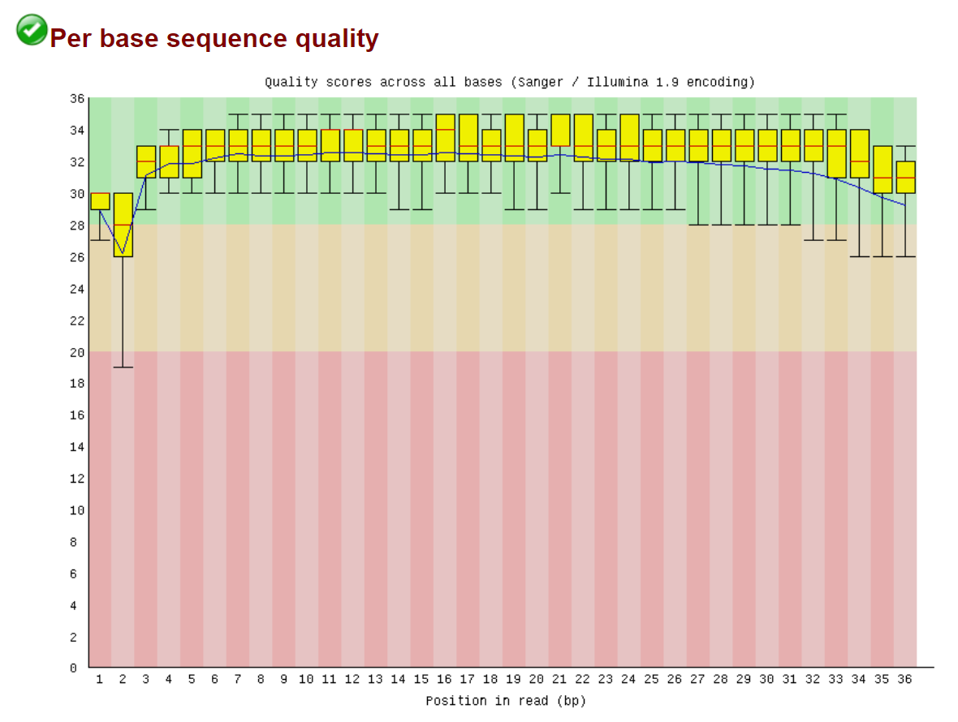Click the x-axis position label 14
Image resolution: width=958 pixels, height=722 pixels.
coord(399,679)
